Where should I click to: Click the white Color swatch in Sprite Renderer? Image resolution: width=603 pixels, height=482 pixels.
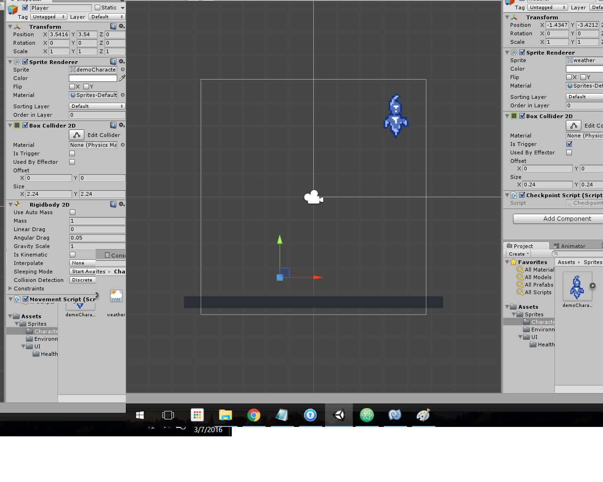[x=93, y=78]
